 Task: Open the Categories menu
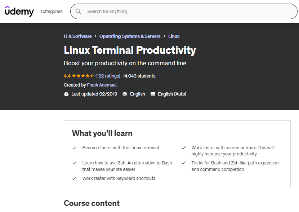pos(52,12)
